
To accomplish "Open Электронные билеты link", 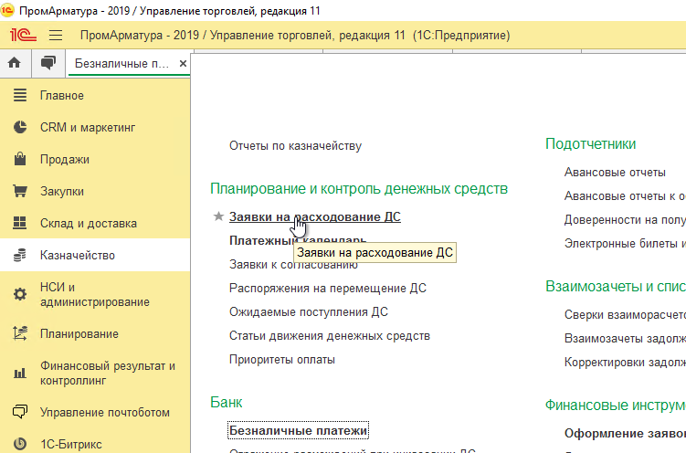I will tap(625, 243).
